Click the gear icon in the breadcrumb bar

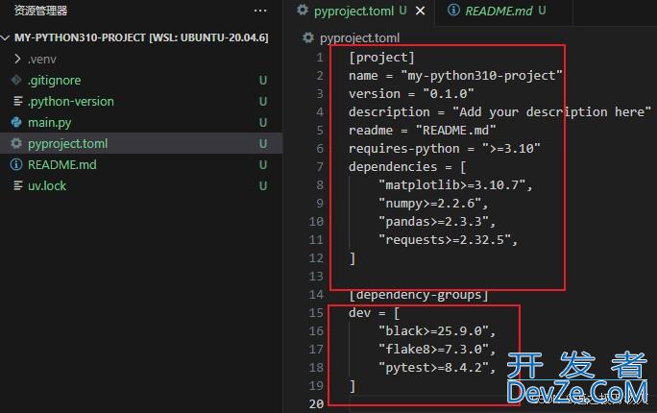coord(308,37)
